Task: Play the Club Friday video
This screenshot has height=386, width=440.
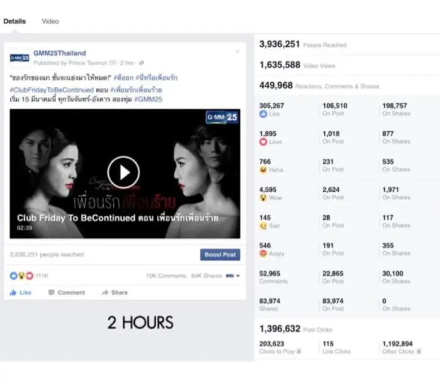Action: pyautogui.click(x=124, y=172)
